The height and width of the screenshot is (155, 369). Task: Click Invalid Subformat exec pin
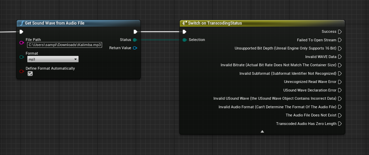click(x=340, y=73)
